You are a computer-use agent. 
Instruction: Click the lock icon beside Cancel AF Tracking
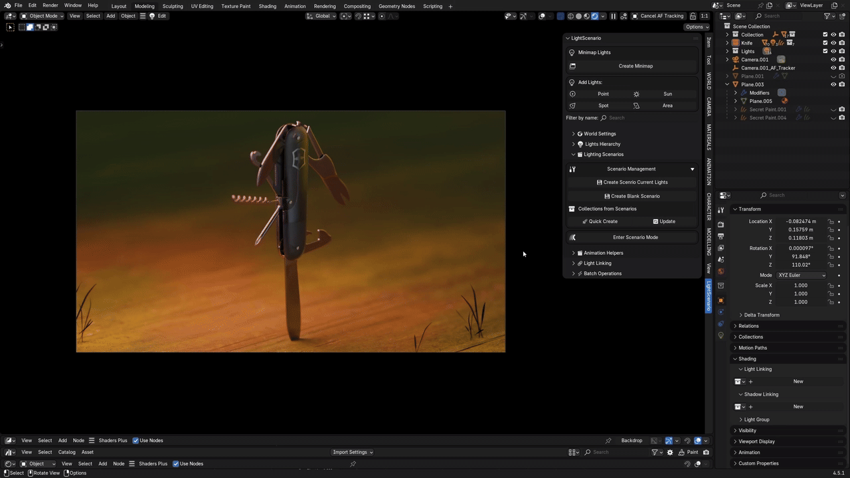[x=693, y=16]
